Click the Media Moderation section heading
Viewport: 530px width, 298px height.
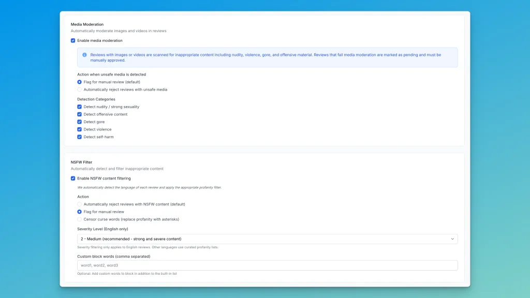[x=87, y=24]
